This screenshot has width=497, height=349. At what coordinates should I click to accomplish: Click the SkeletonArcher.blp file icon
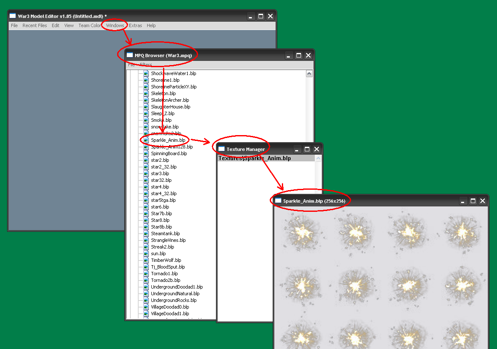[146, 100]
